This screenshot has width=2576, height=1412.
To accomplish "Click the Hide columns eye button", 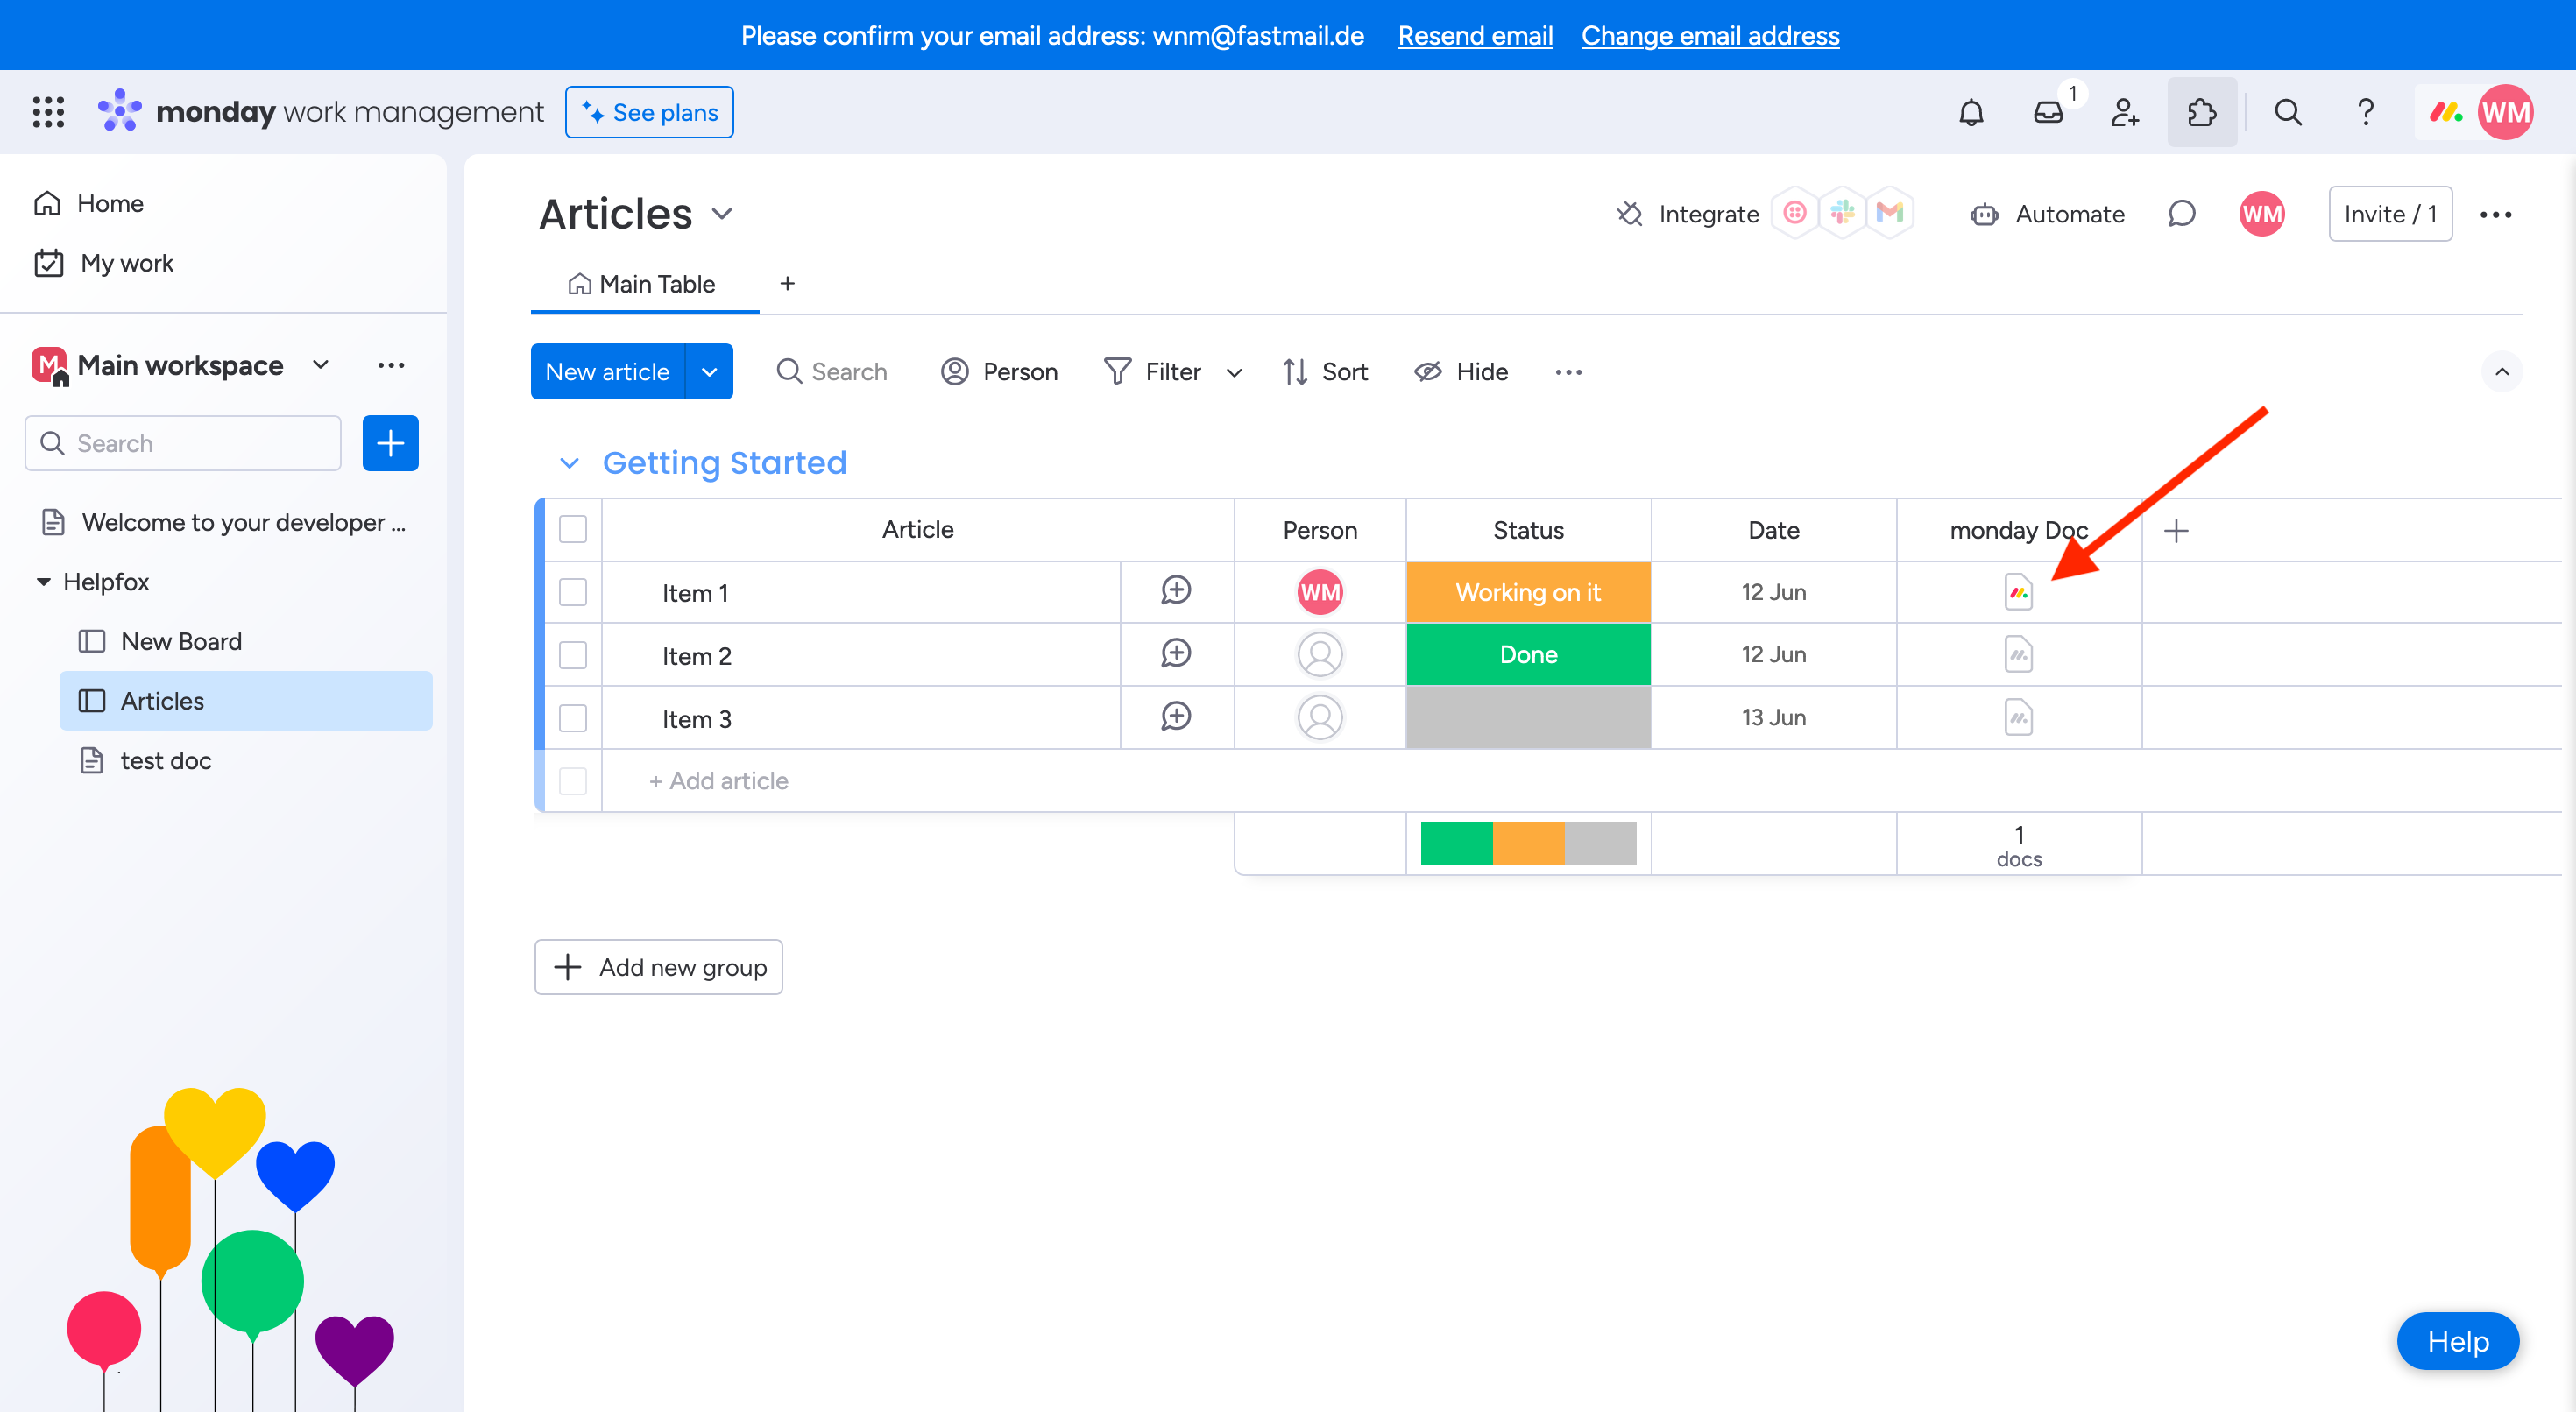I will click(1461, 372).
